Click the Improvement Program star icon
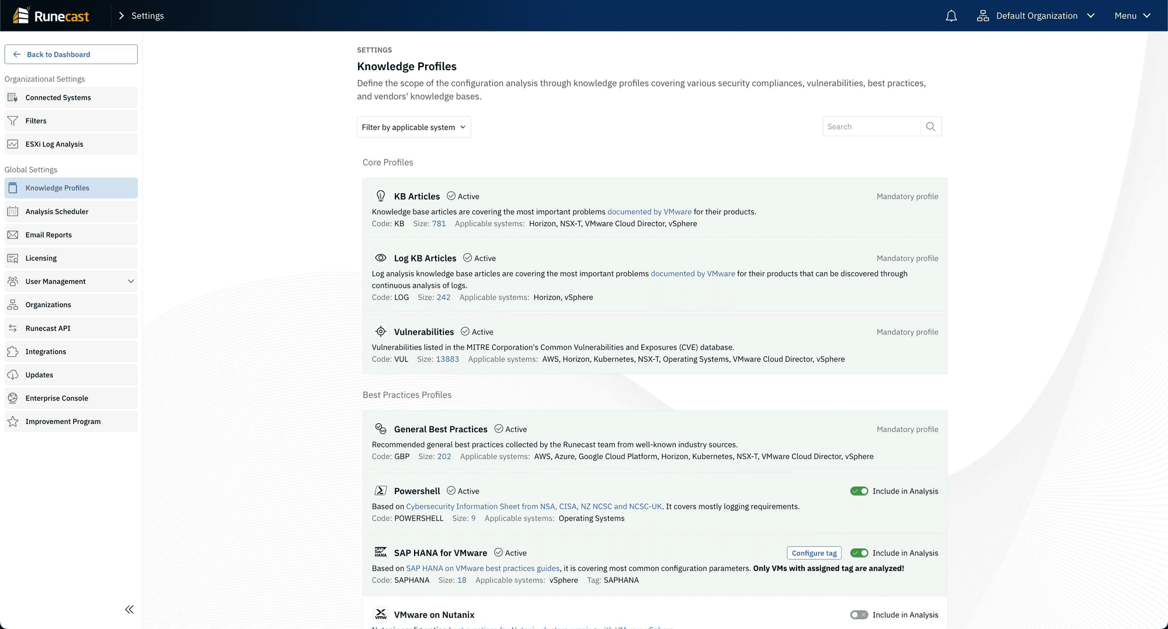This screenshot has height=629, width=1168. tap(13, 422)
